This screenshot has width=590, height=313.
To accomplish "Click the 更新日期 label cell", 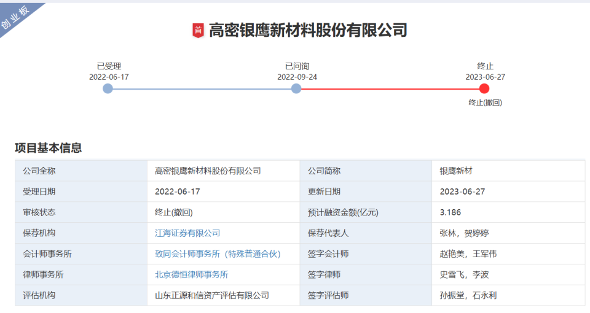I will [x=365, y=191].
